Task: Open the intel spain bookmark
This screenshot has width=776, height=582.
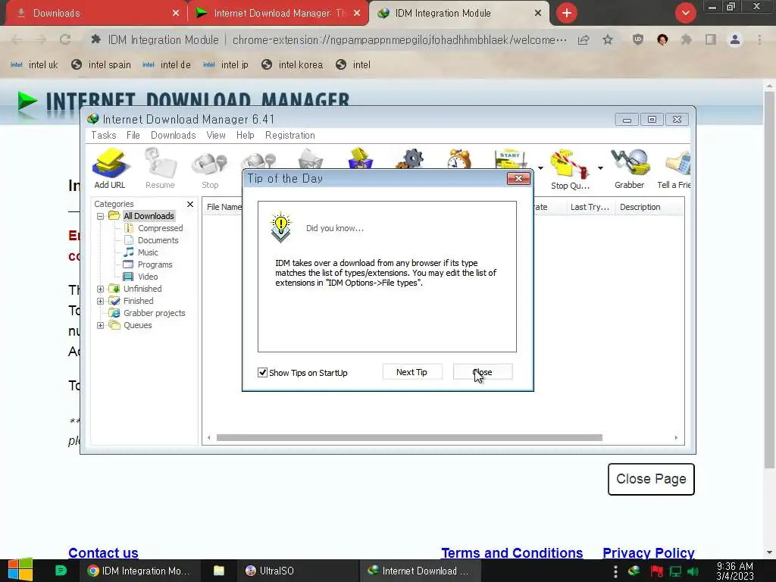Action: pos(102,64)
